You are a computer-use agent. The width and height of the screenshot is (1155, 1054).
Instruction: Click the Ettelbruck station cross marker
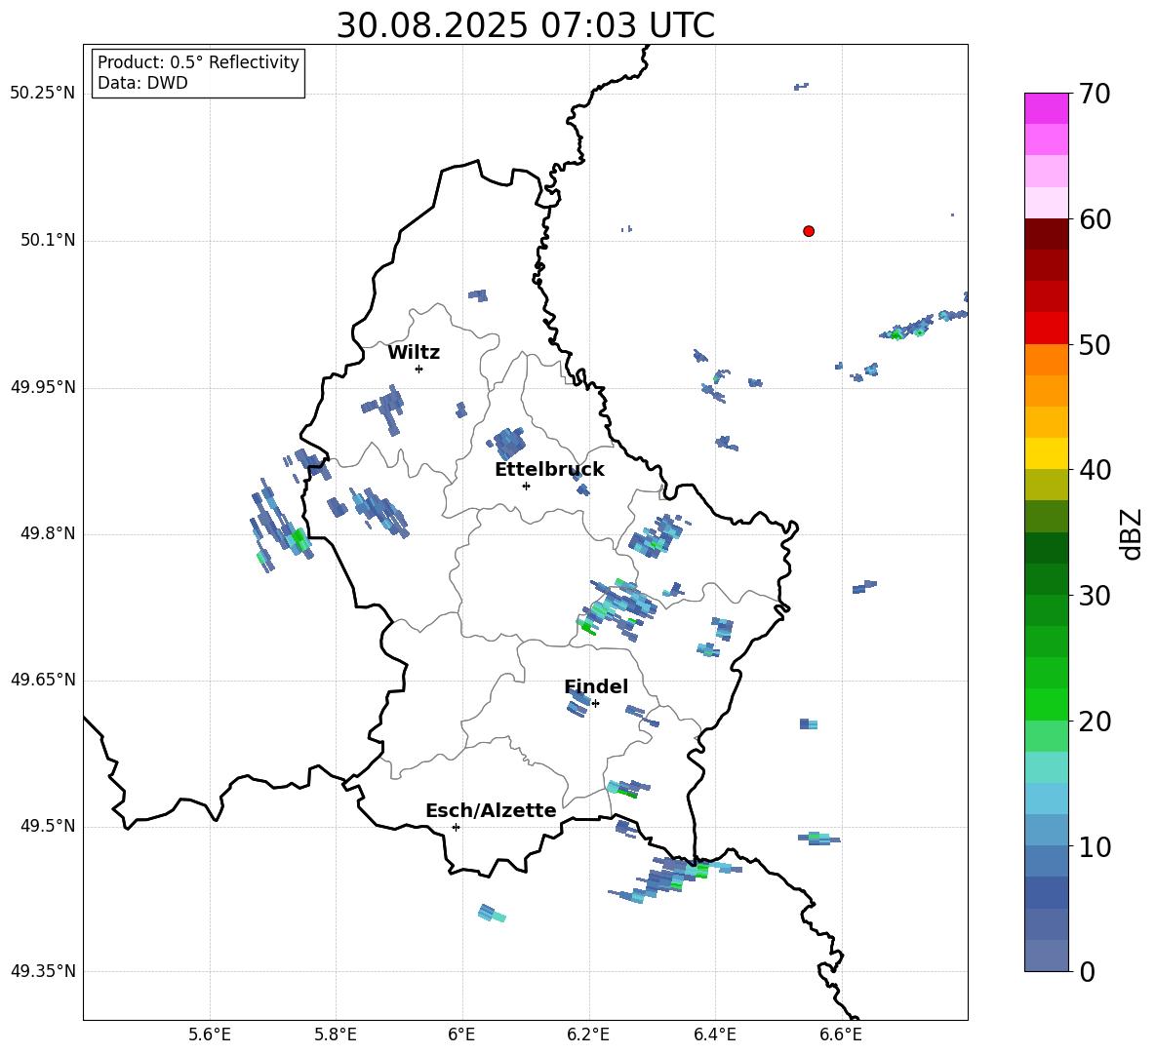[526, 486]
